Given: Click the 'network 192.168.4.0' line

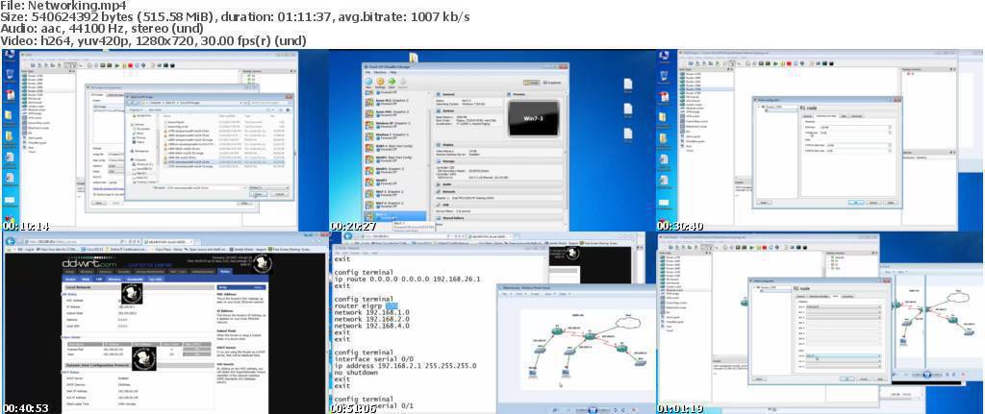Looking at the screenshot, I should [371, 326].
